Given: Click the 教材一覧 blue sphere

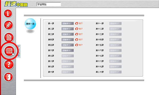Looking at the screenshot, I should [30, 24].
